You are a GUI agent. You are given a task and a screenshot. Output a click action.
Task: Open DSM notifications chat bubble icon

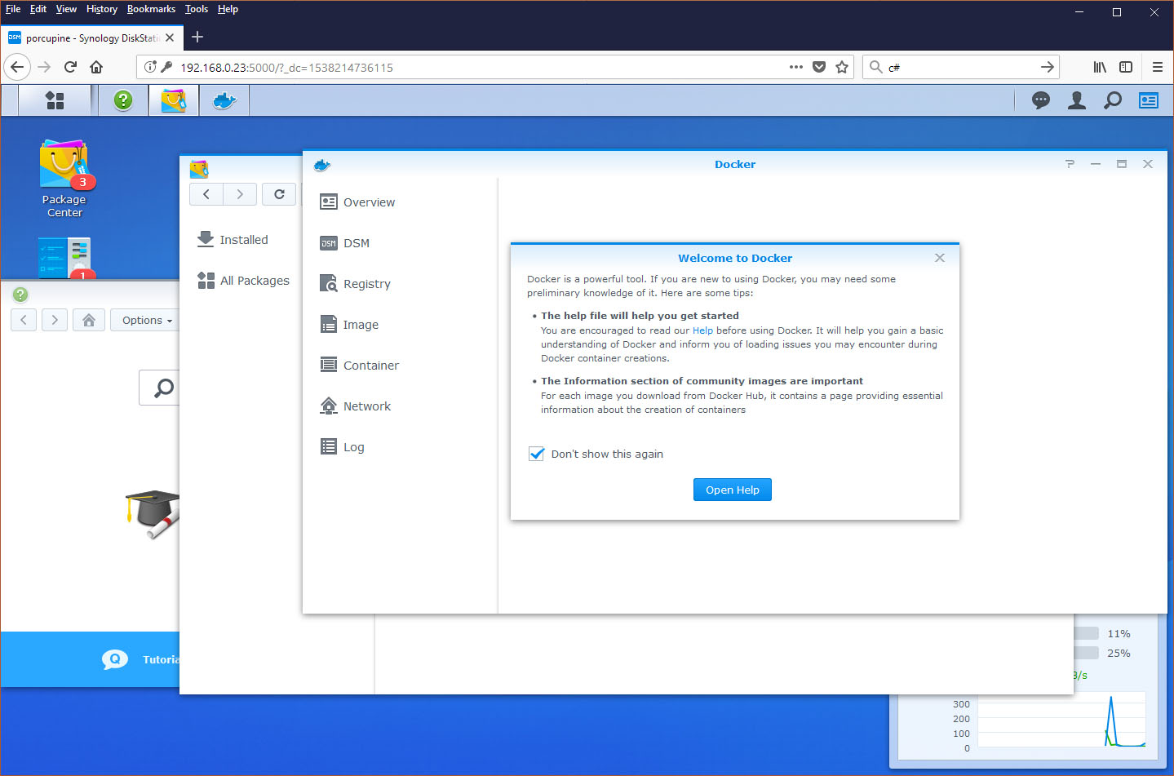1041,100
